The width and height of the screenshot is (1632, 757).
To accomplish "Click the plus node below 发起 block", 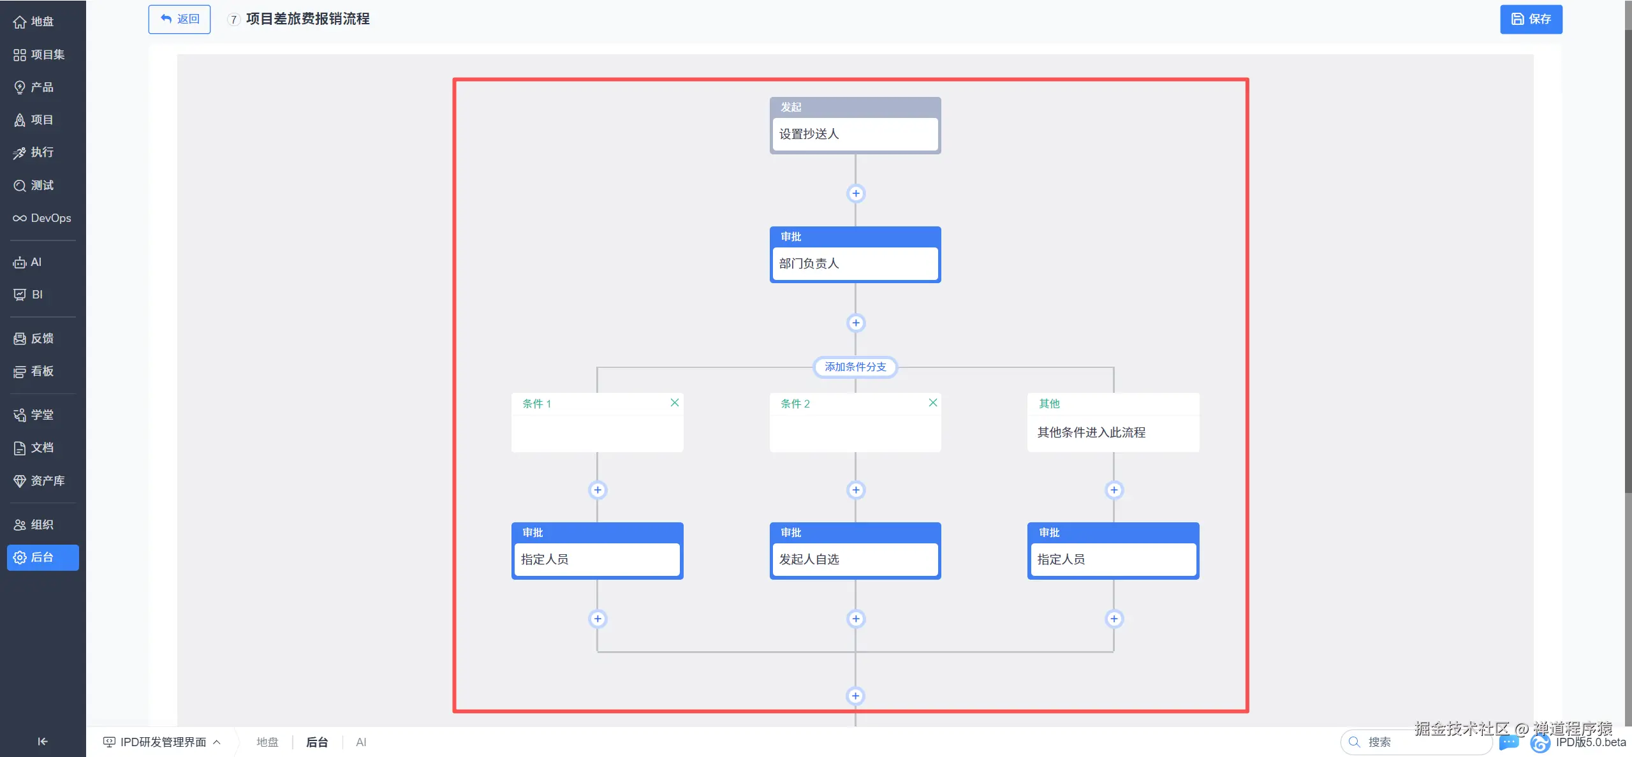I will (x=855, y=193).
